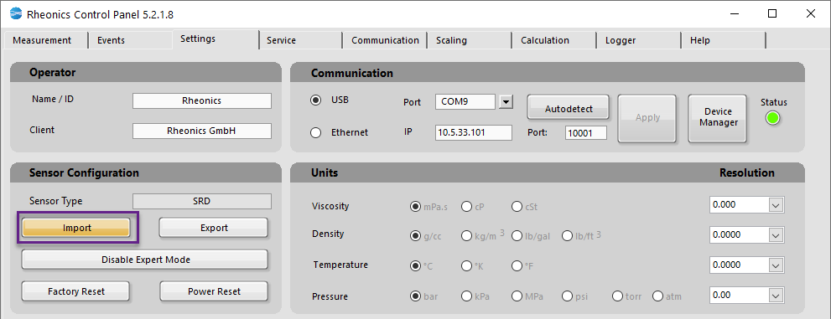831x319 pixels.
Task: Expand the Pressure resolution dropdown
Action: [x=776, y=296]
